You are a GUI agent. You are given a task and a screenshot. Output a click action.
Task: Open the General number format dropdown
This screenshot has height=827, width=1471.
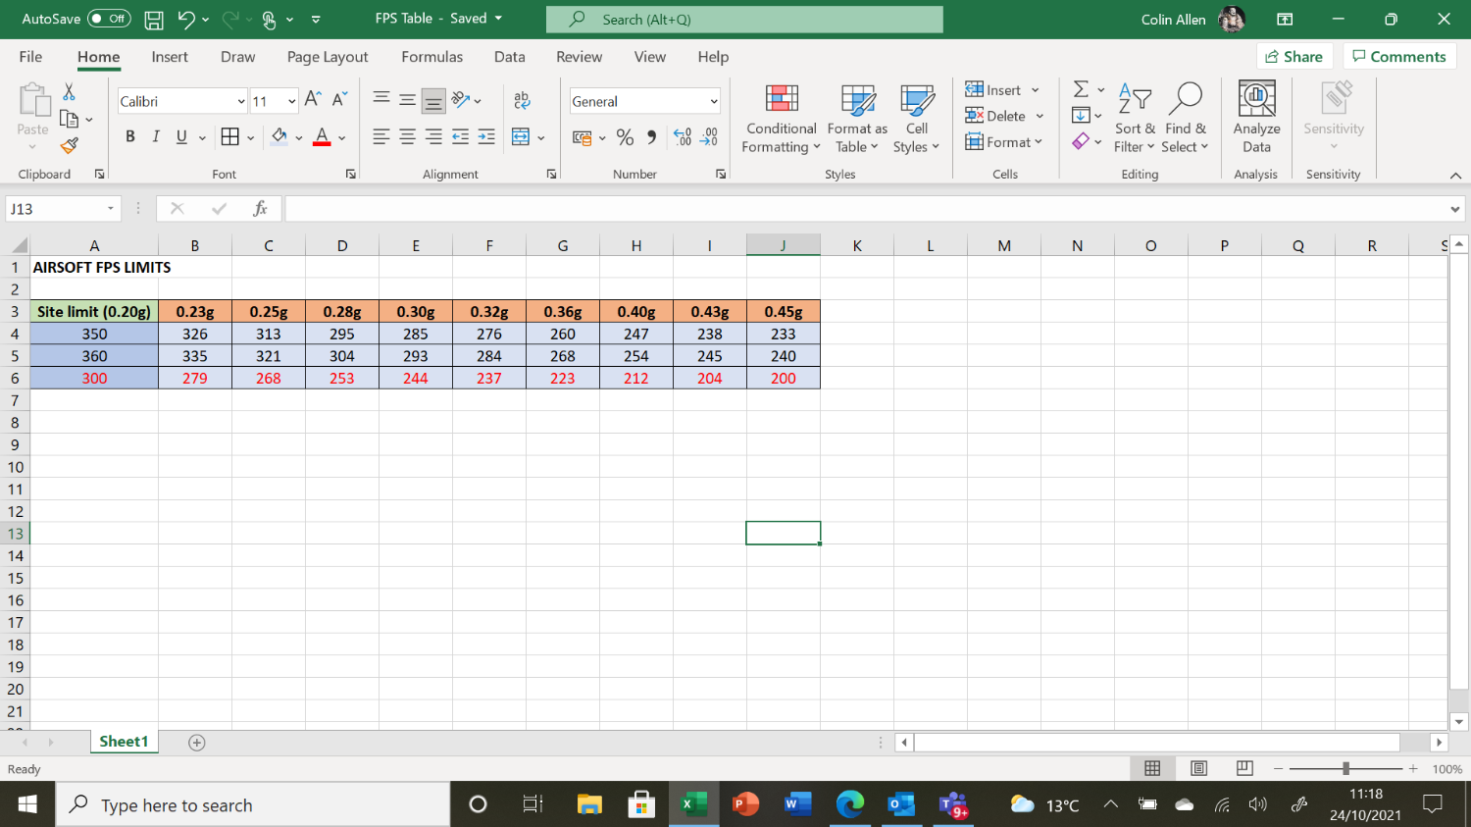coord(713,102)
